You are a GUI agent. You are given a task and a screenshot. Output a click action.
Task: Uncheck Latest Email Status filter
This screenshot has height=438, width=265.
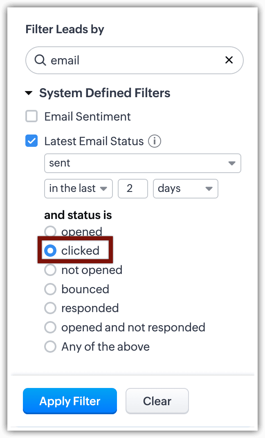pyautogui.click(x=31, y=141)
